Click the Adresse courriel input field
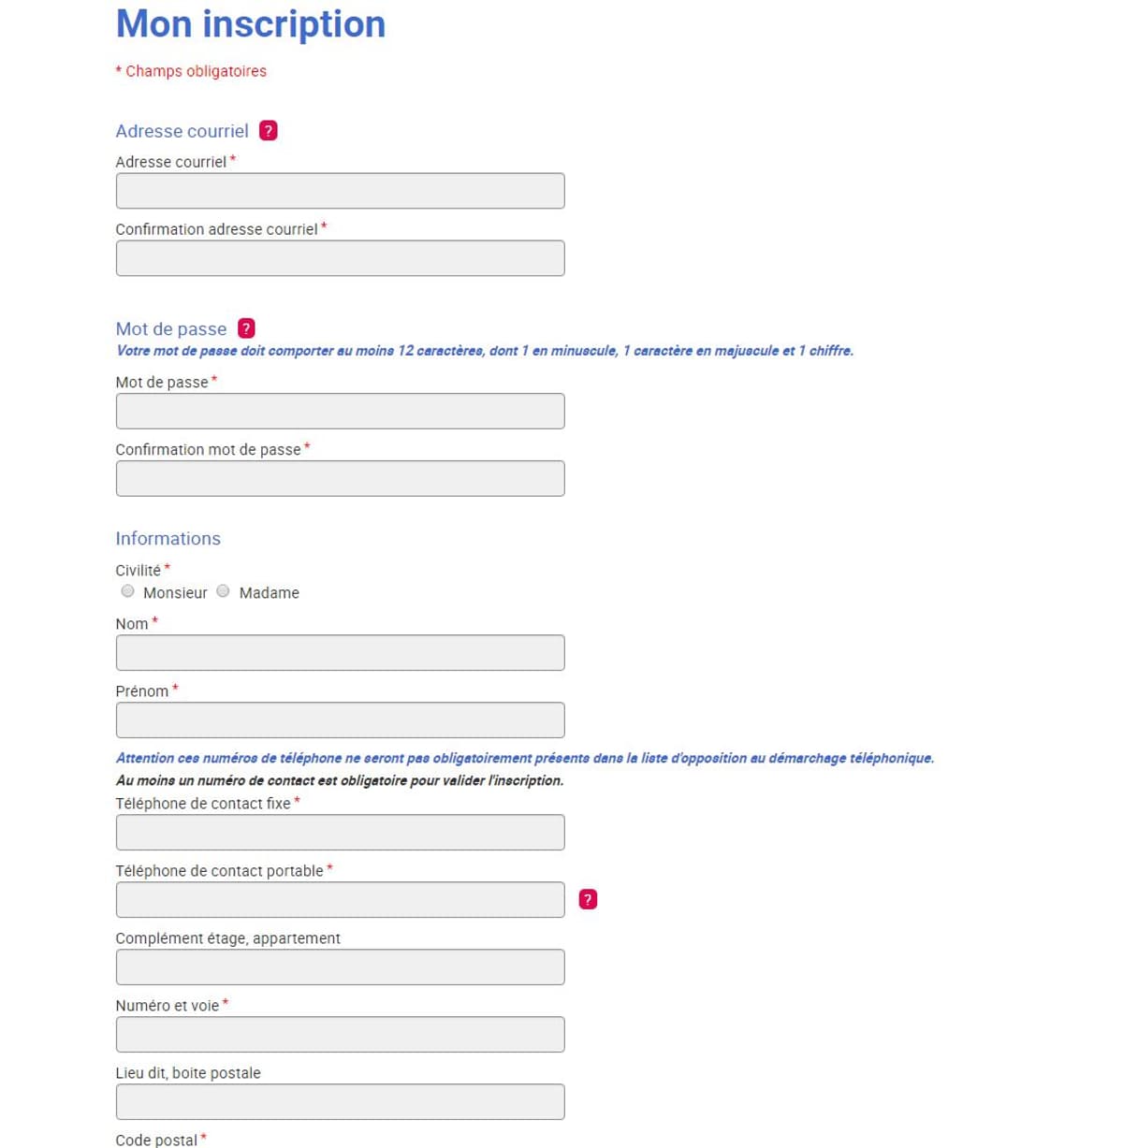Image resolution: width=1123 pixels, height=1148 pixels. (339, 191)
